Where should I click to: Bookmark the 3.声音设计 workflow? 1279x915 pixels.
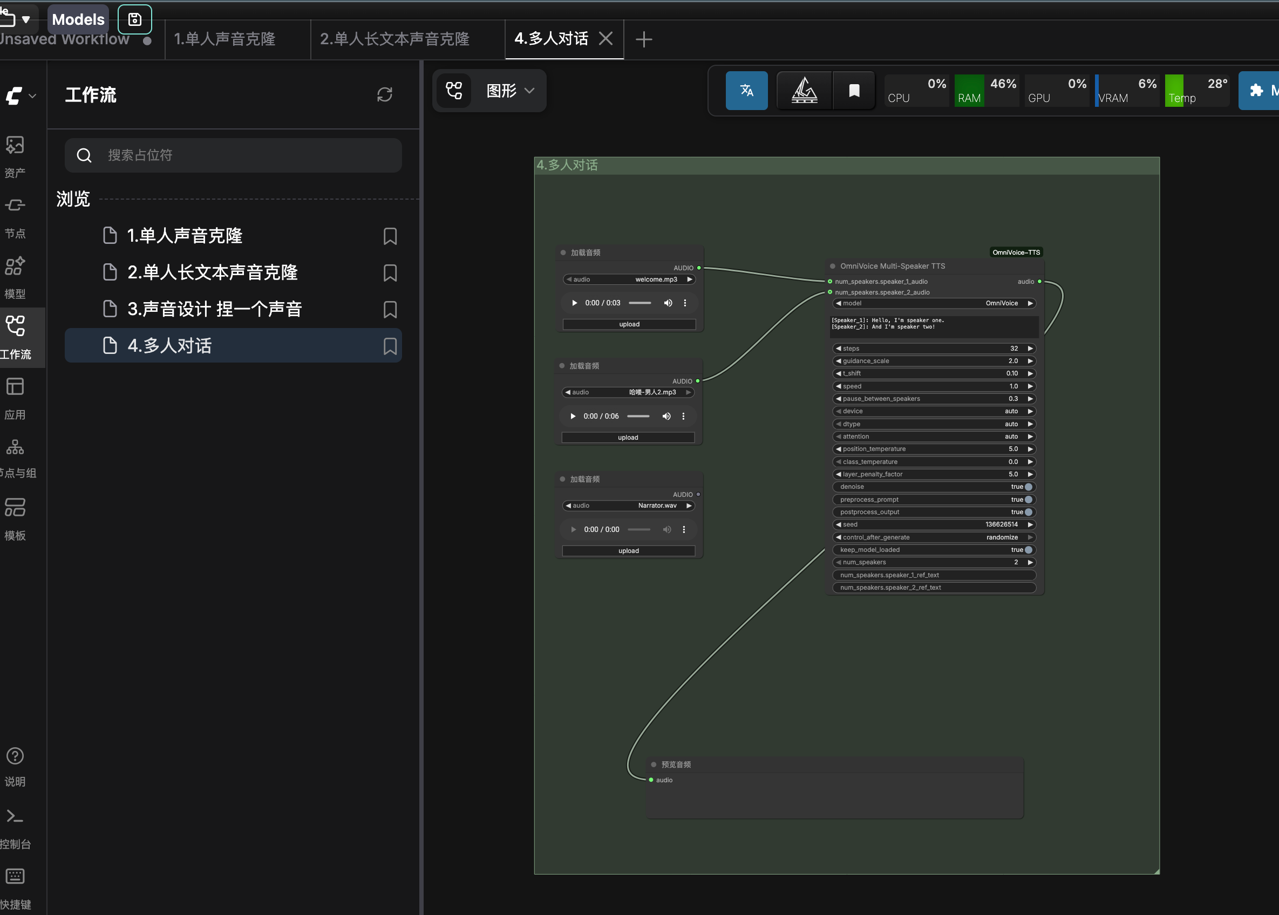[x=390, y=309]
